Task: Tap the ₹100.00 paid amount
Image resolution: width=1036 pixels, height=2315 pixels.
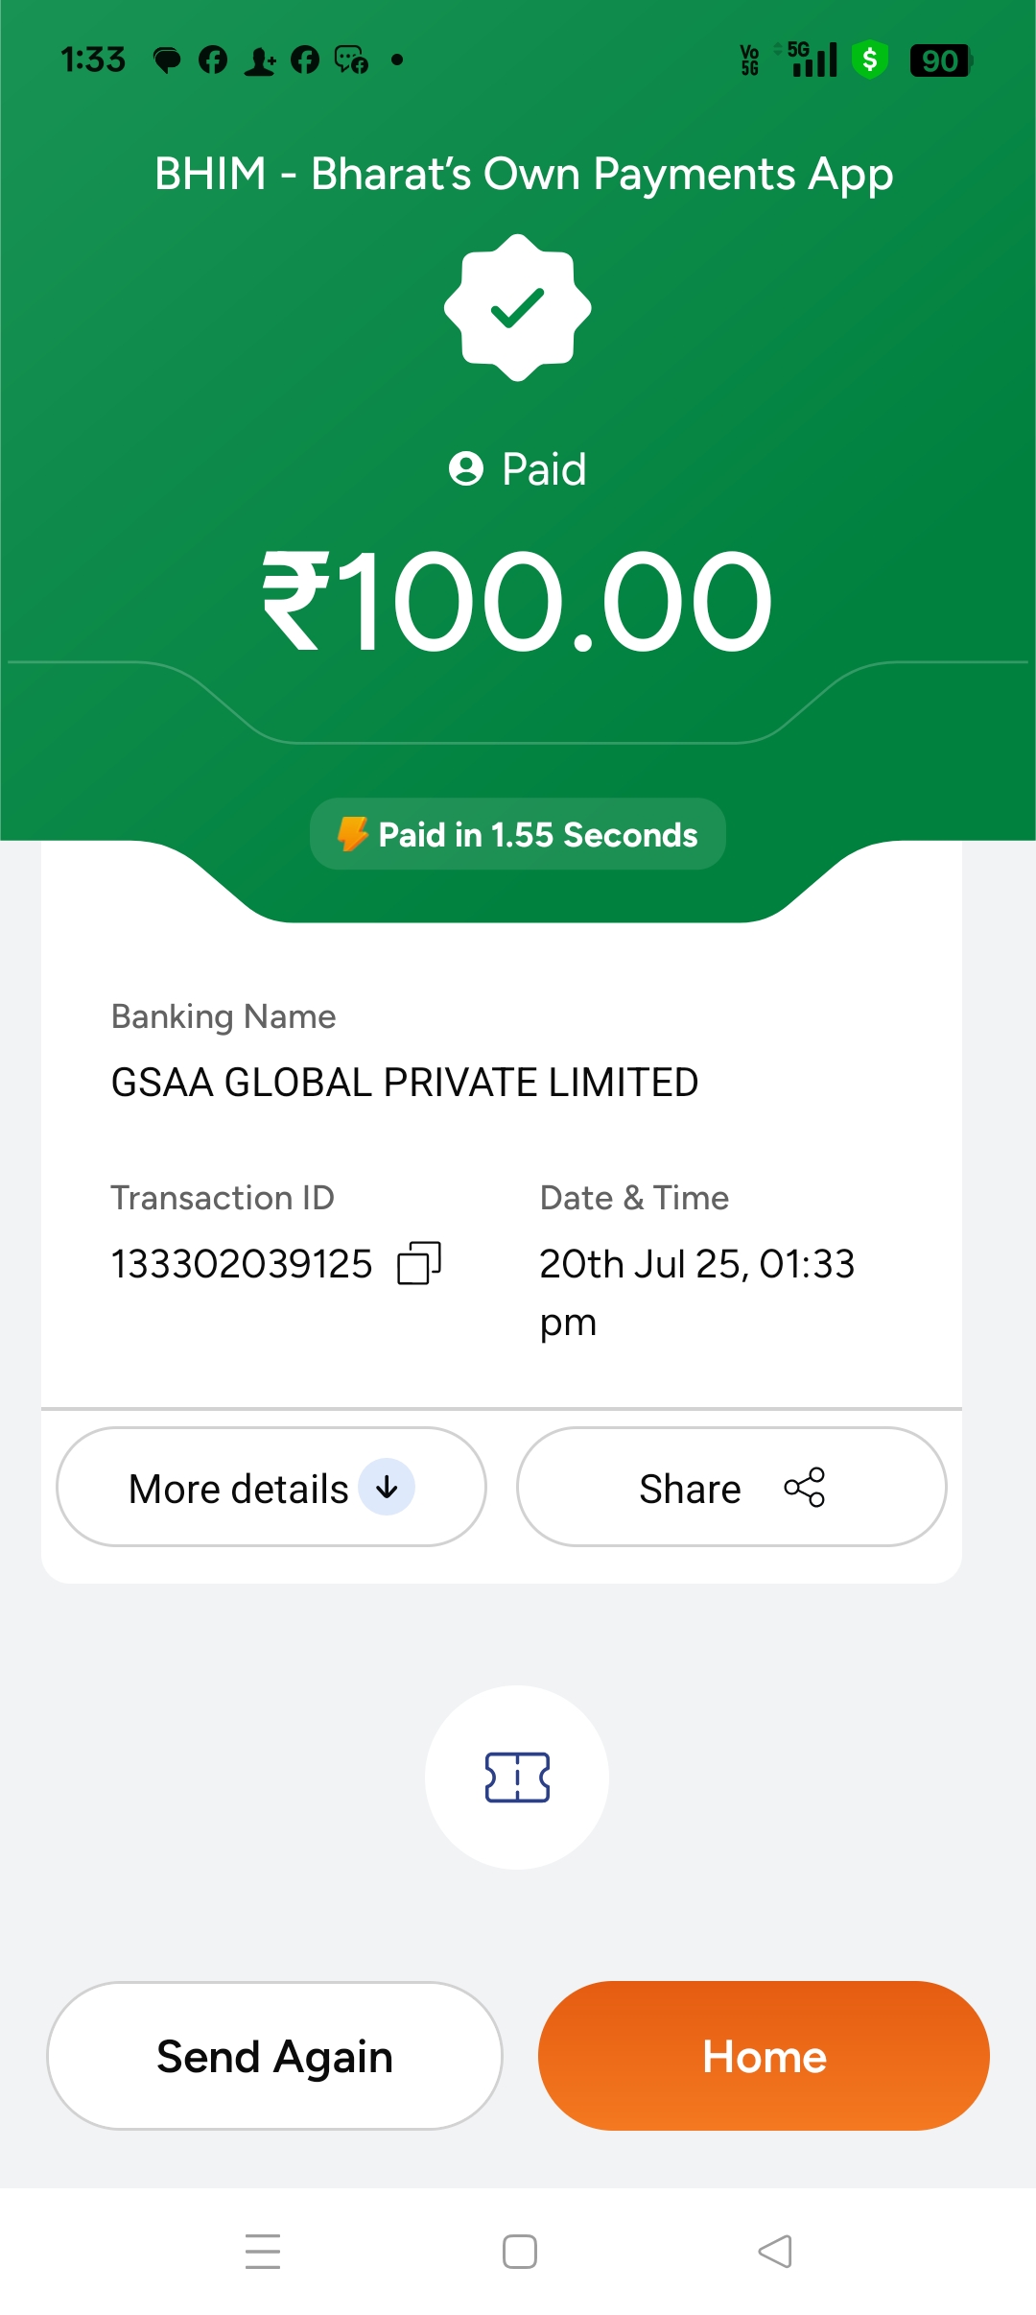Action: click(x=517, y=602)
